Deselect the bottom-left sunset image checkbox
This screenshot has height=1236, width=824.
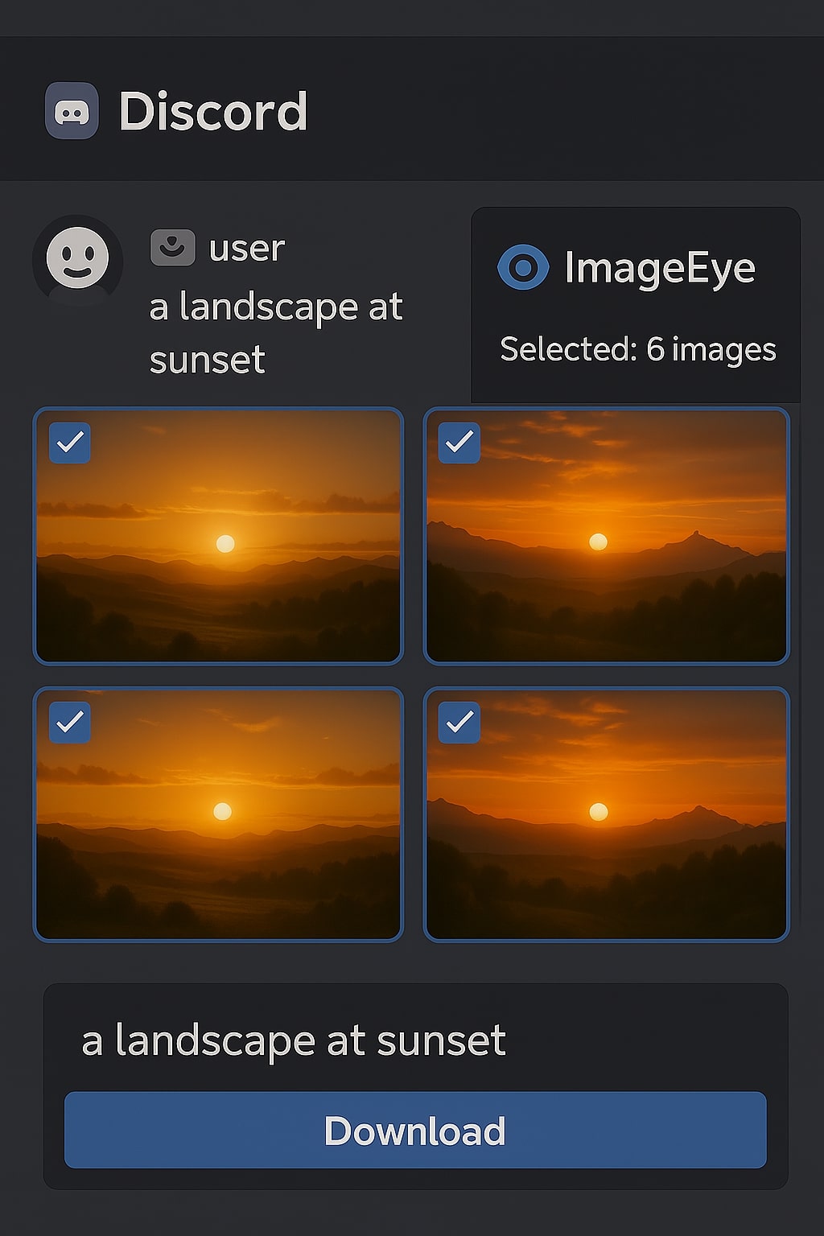click(x=70, y=722)
